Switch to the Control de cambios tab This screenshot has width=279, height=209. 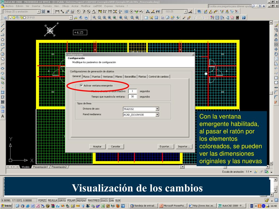click(159, 76)
